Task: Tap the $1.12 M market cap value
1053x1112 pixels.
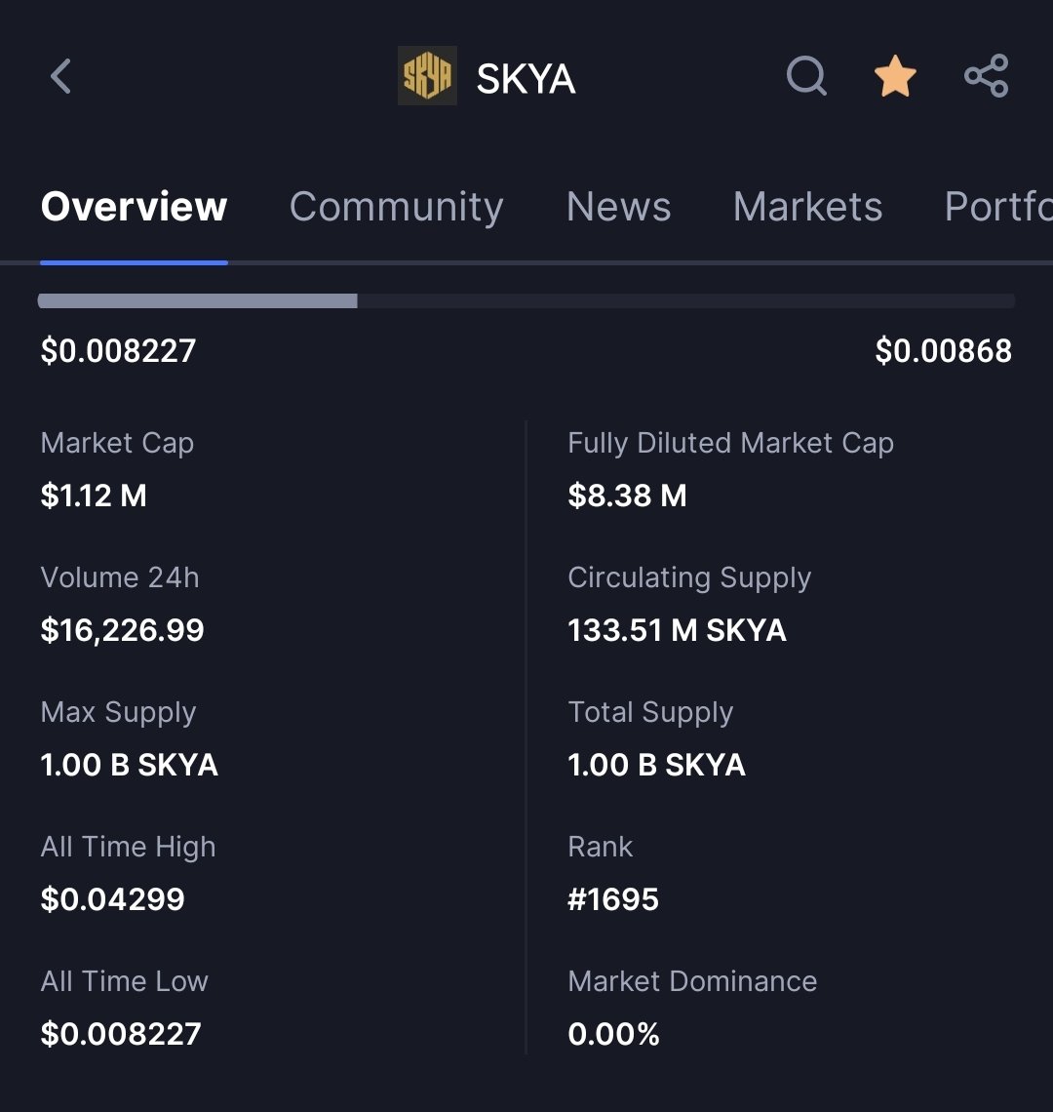Action: 94,496
